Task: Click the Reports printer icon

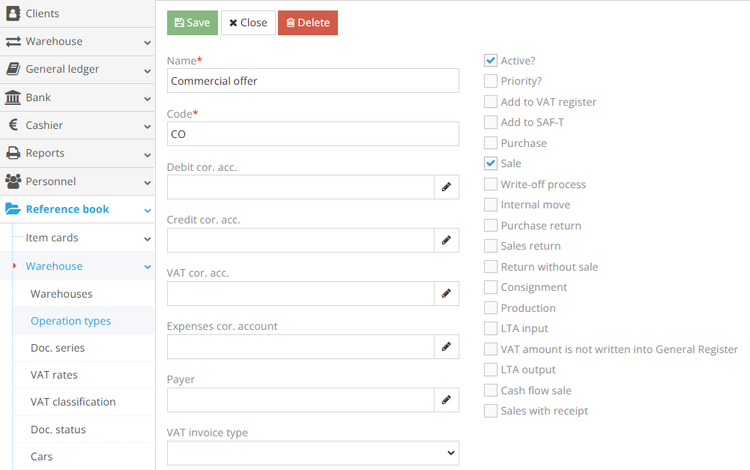Action: tap(13, 153)
